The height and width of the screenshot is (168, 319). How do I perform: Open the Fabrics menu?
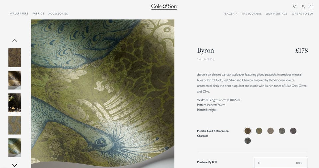(x=38, y=14)
